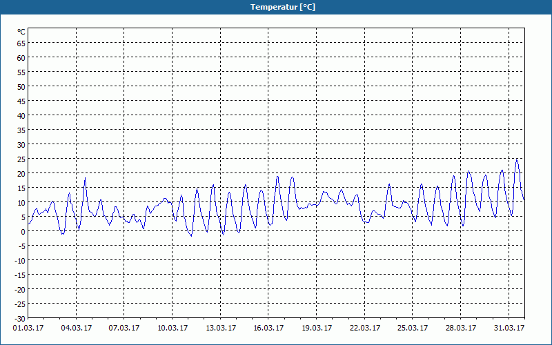Click the 10 y-axis label

21,202
